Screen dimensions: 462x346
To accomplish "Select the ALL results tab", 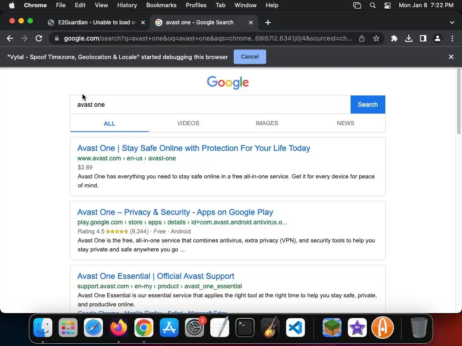I will (109, 123).
